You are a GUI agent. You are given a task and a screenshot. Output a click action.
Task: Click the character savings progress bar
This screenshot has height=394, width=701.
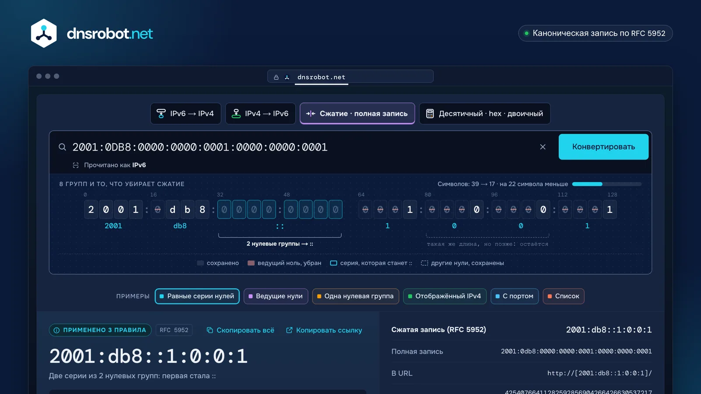tap(607, 184)
